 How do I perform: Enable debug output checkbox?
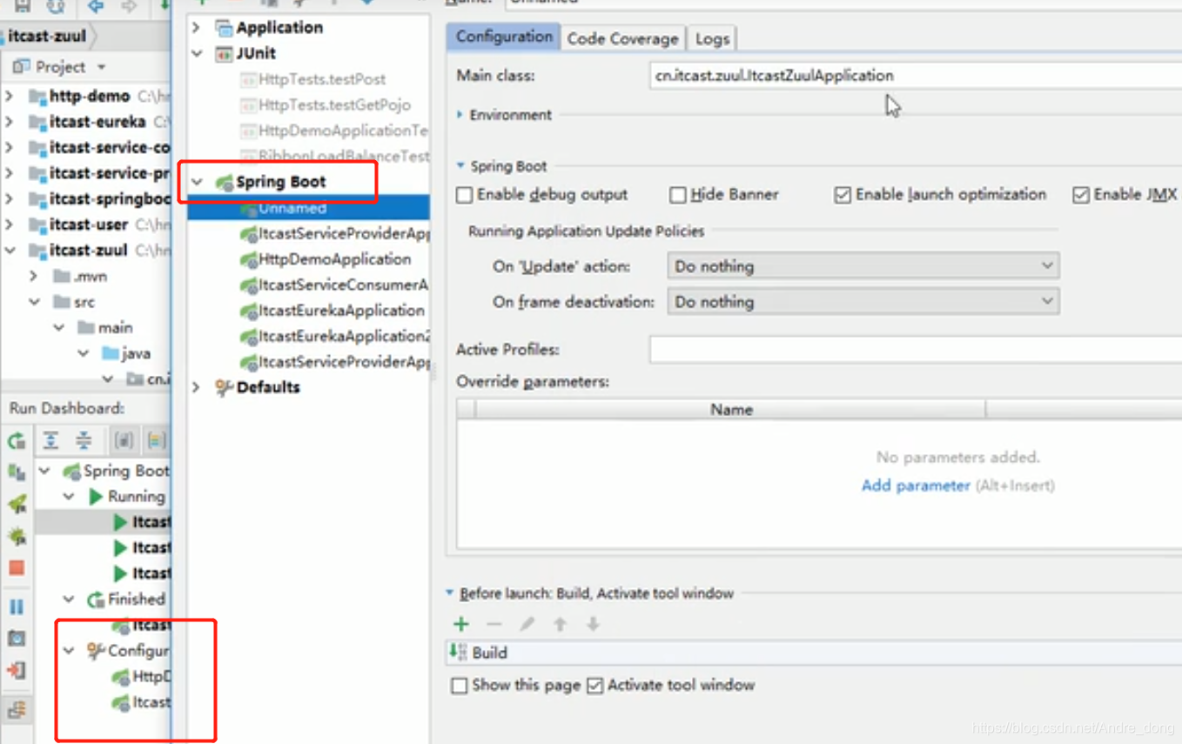465,195
